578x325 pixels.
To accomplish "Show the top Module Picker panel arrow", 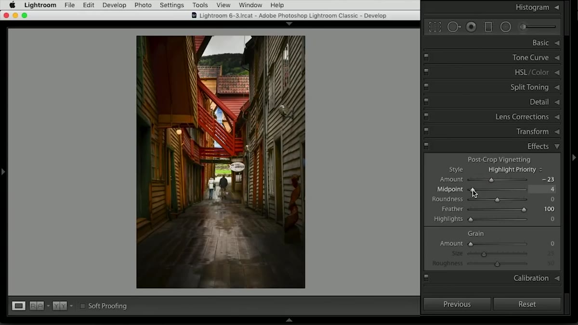I will (x=289, y=24).
